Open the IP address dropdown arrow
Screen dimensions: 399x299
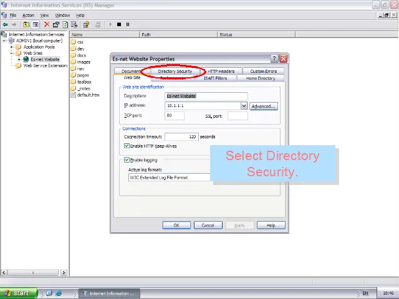pos(244,106)
